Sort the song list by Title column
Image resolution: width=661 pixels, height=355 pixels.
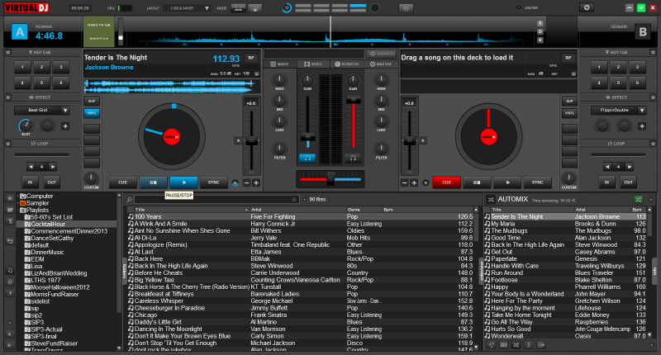pos(192,210)
